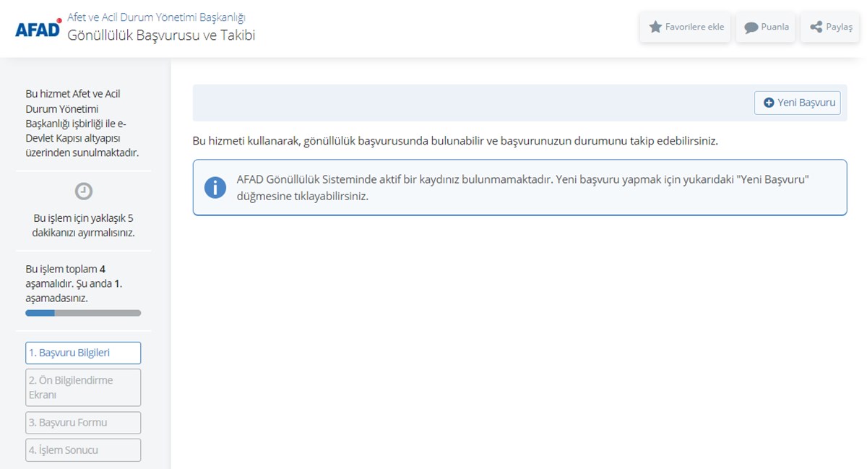The image size is (867, 469).
Task: Click the 'Bu hizmeti kullanarak' description text
Action: [x=455, y=141]
